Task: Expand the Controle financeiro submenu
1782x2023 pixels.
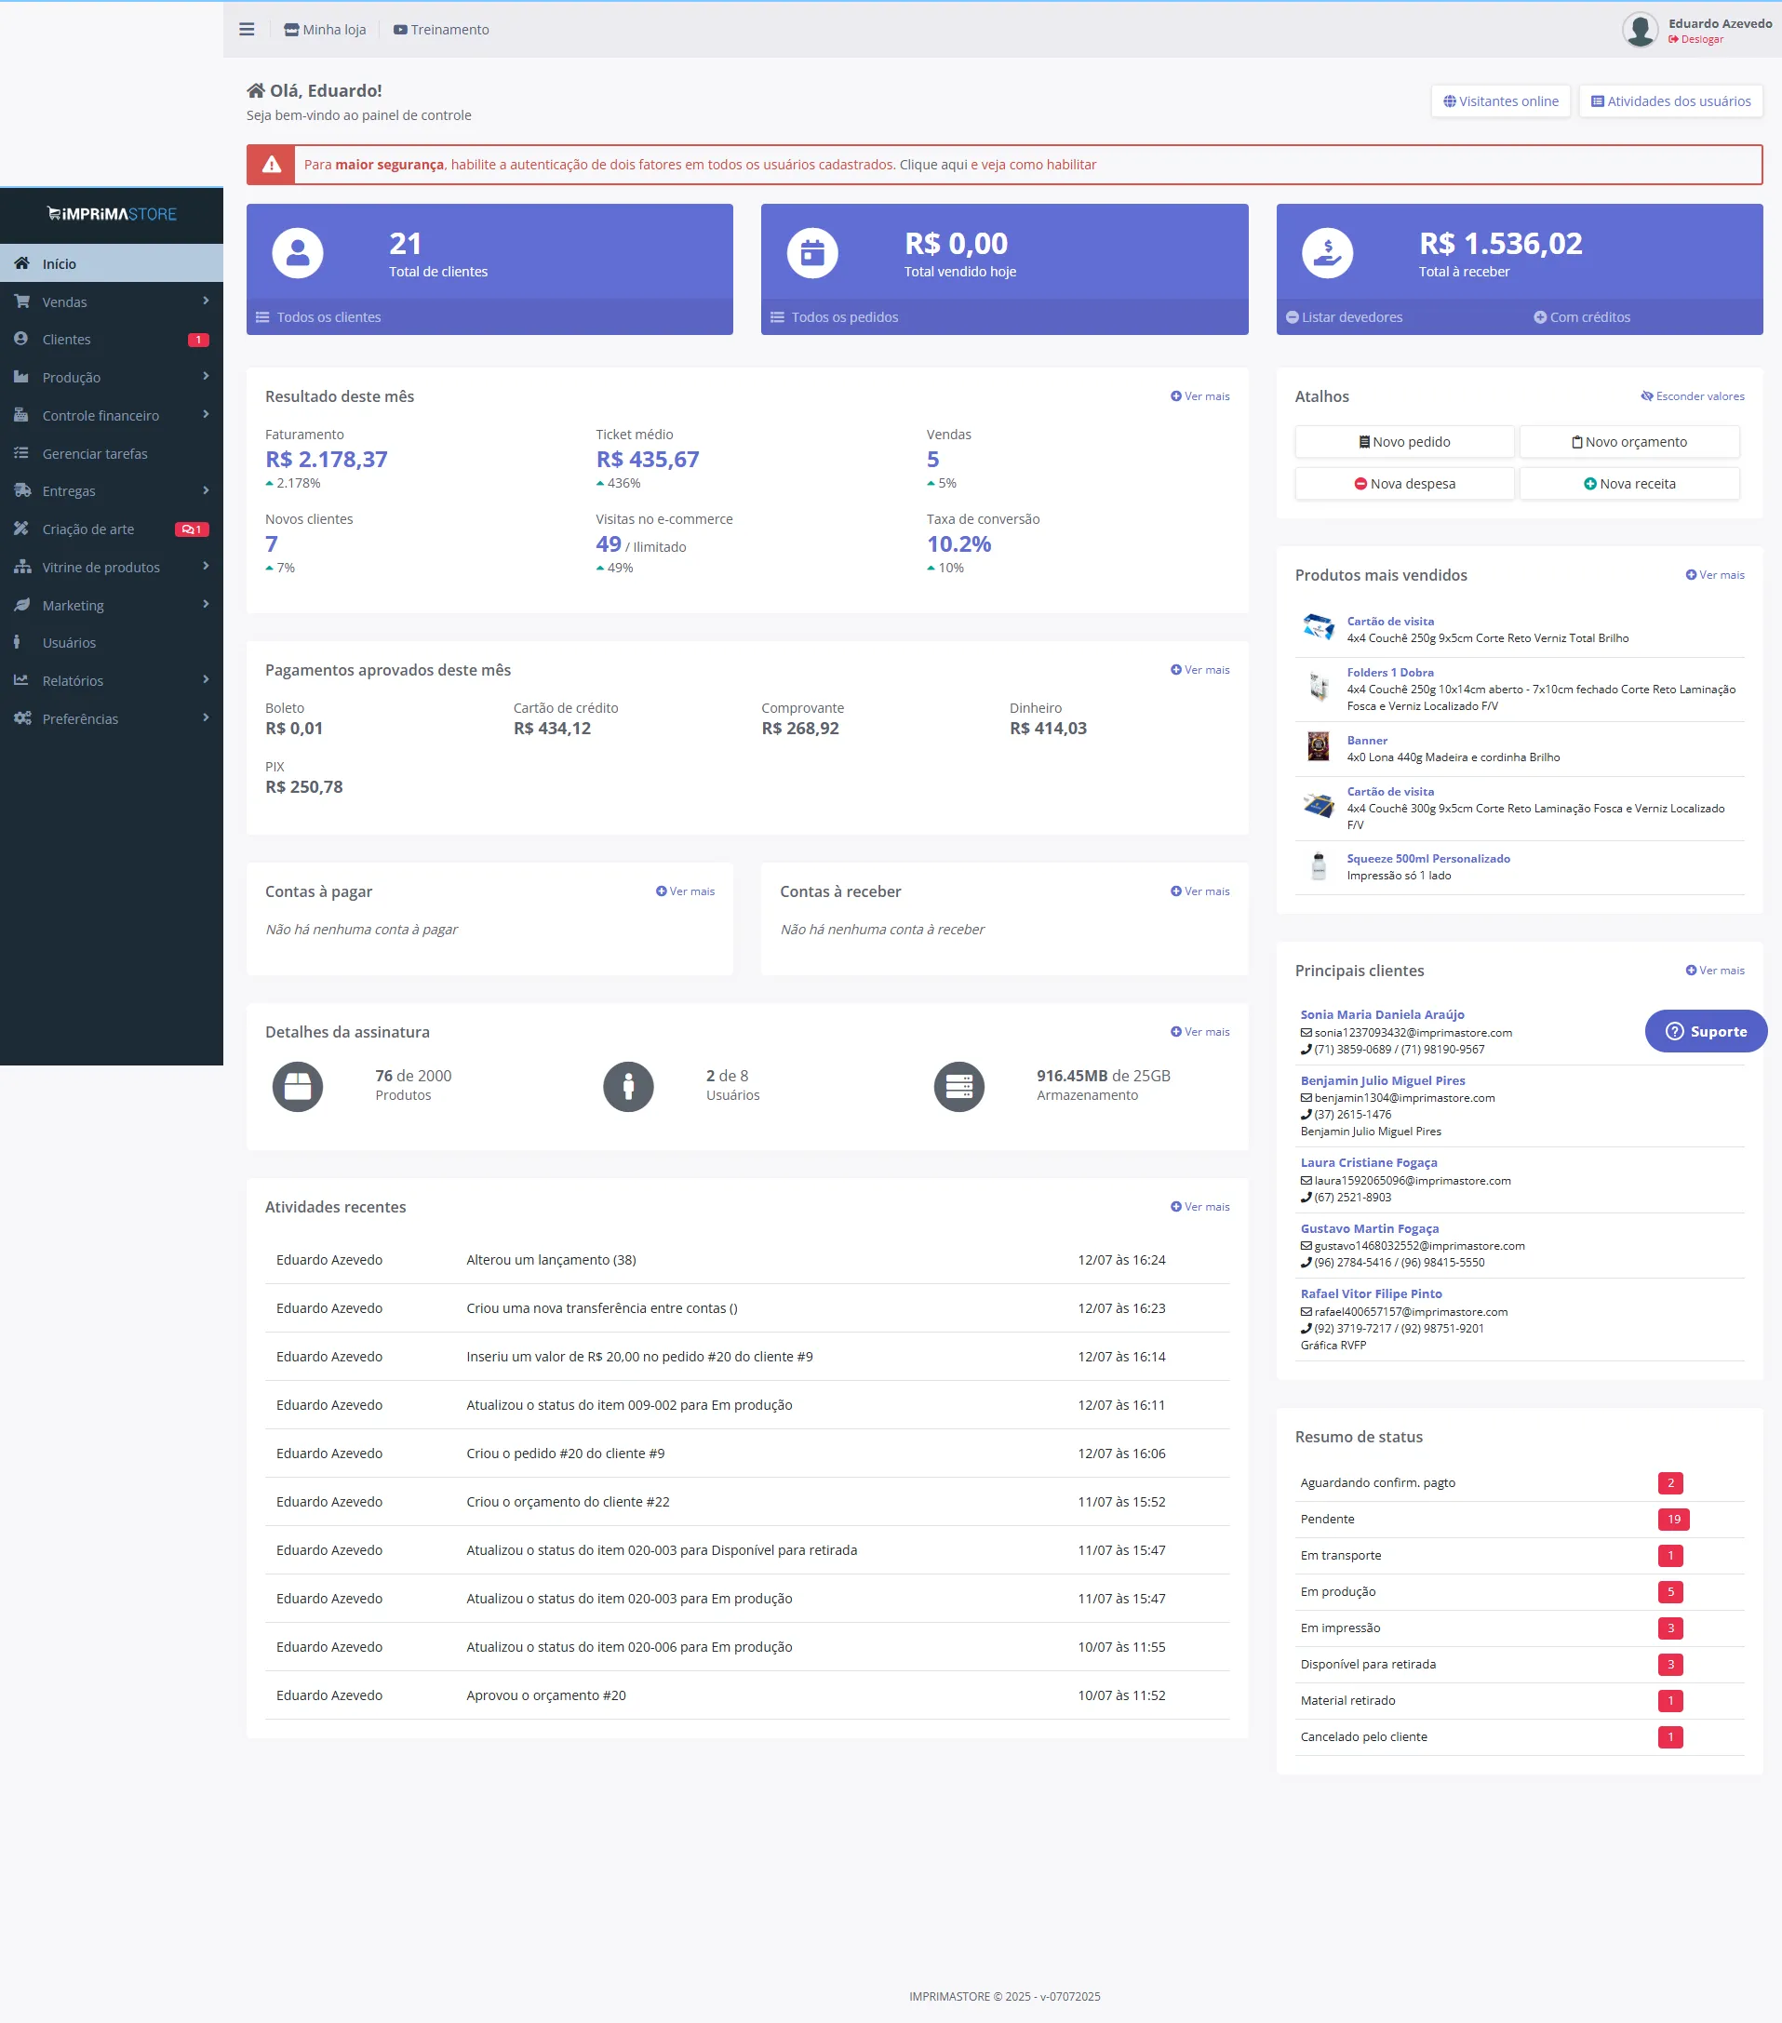Action: (x=111, y=416)
